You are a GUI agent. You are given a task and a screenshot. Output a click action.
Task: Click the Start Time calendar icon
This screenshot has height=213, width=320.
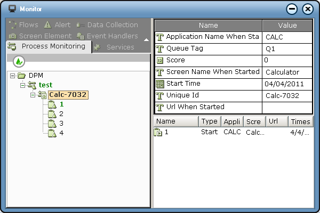click(x=159, y=84)
